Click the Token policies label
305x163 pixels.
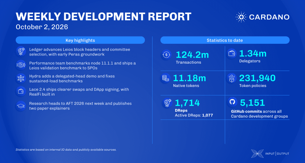[252, 86]
